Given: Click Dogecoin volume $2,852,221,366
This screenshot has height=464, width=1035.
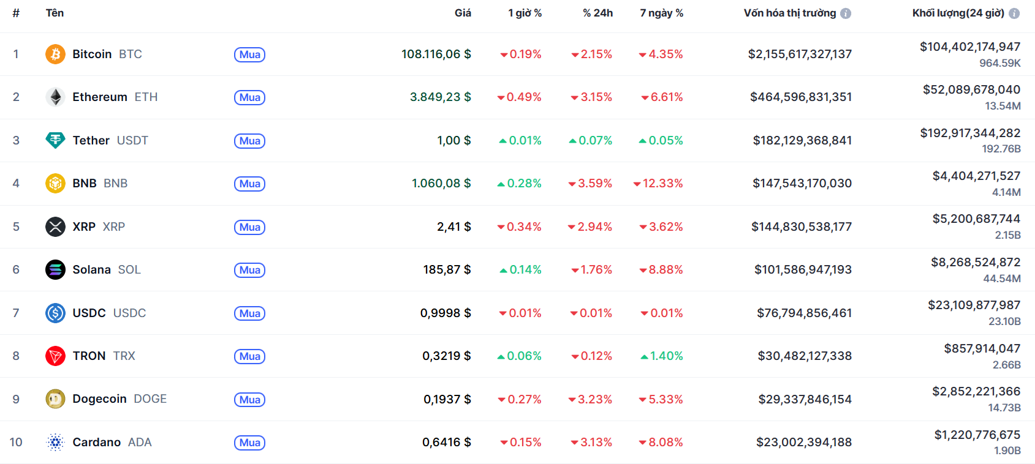Looking at the screenshot, I should (x=976, y=391).
